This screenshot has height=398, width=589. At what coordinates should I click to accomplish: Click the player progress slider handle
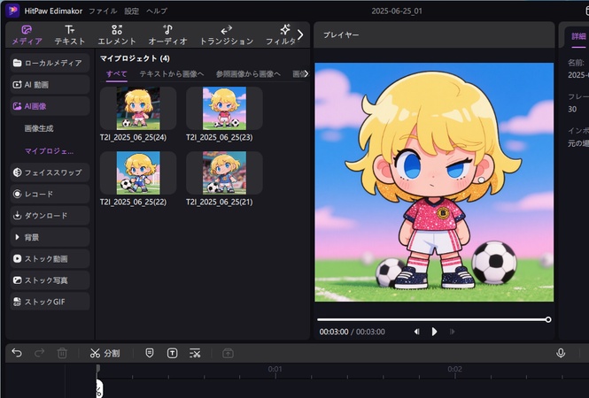pos(548,319)
